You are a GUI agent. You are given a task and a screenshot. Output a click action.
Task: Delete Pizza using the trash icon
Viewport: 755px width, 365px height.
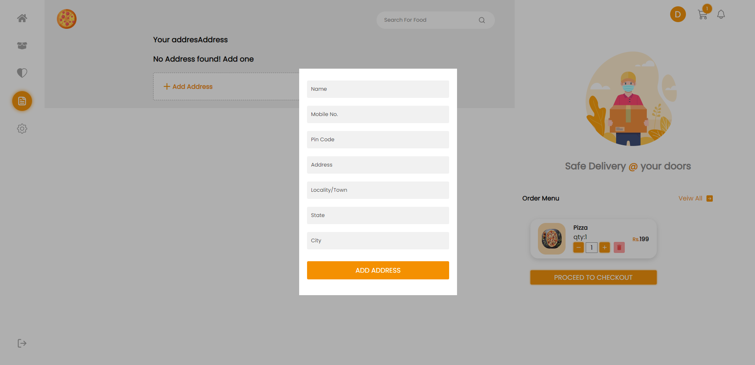coord(619,247)
